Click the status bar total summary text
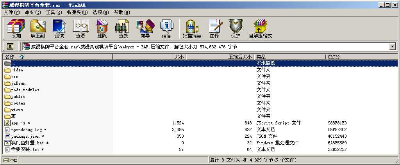This screenshot has width=400, height=165. coord(253,160)
